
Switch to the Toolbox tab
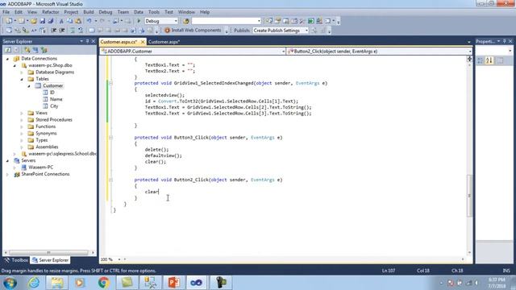tap(16, 260)
